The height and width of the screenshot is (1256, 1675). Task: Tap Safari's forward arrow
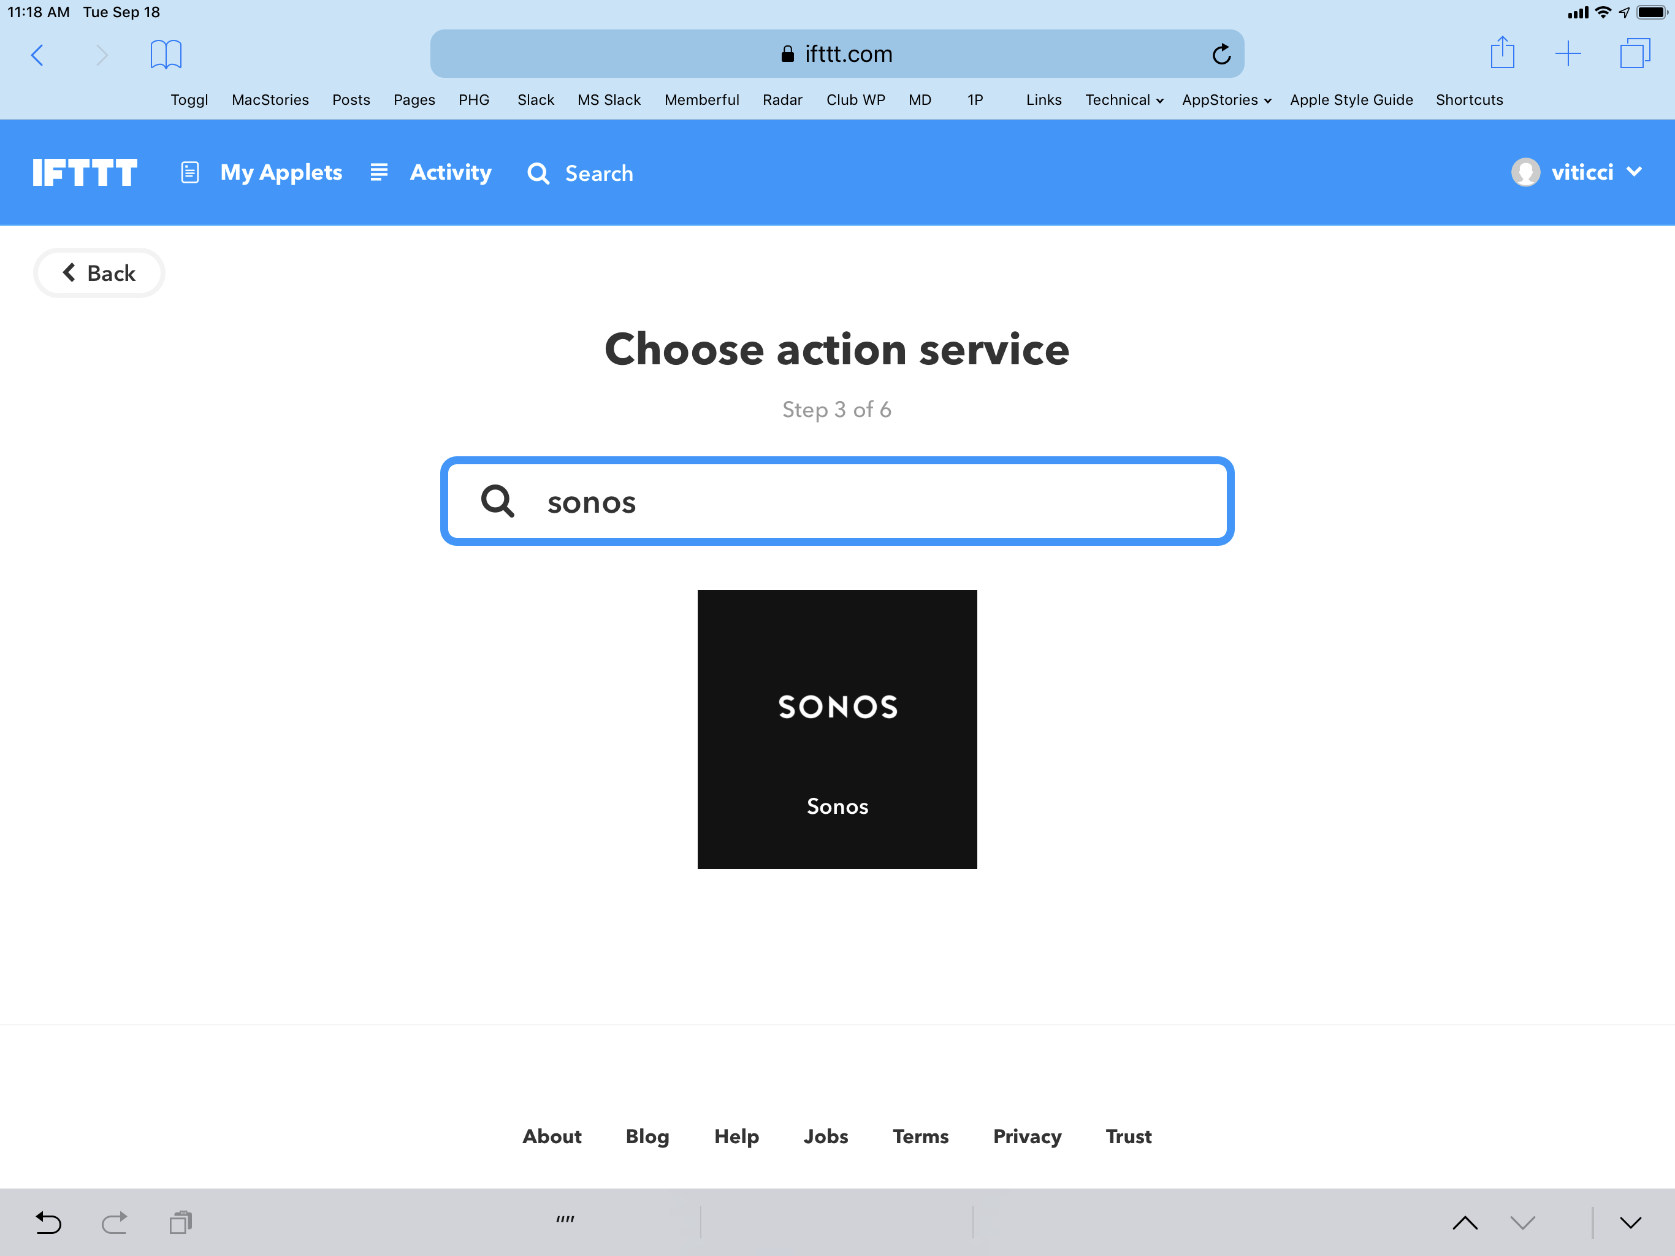click(x=102, y=55)
